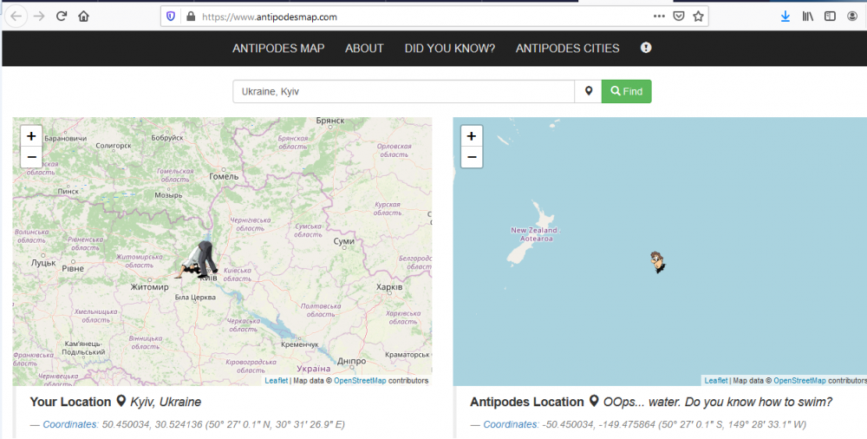Screen dimensions: 867x439
Task: Save page to Pocket
Action: coord(679,16)
